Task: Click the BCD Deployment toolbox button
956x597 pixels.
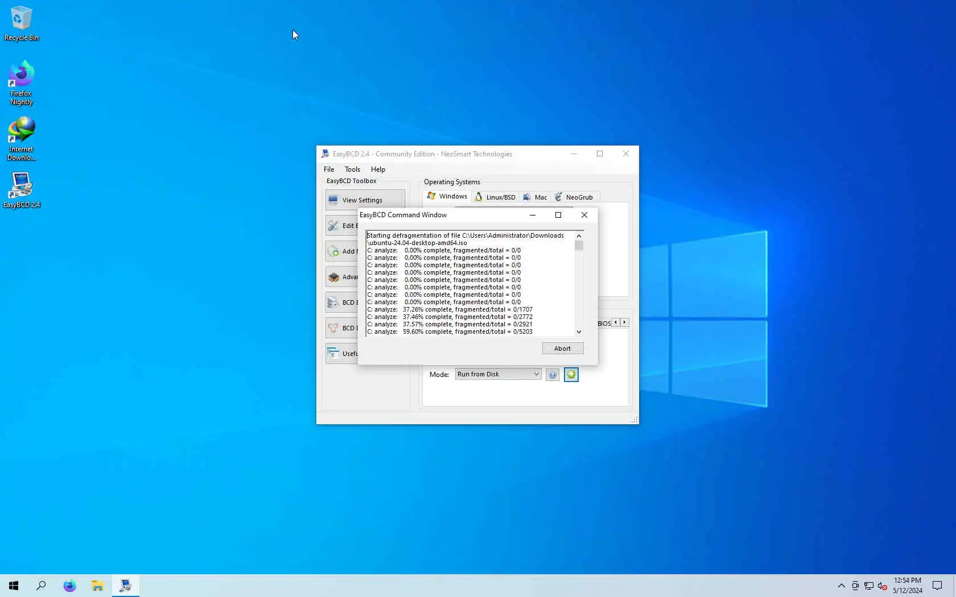Action: (x=342, y=328)
